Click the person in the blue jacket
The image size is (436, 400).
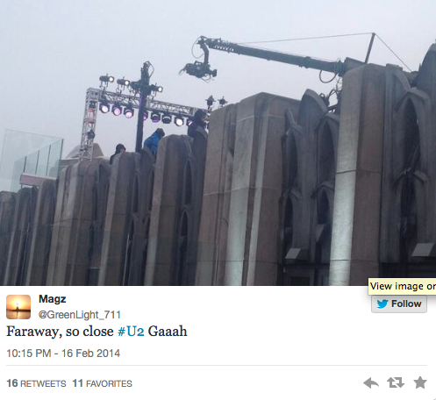point(154,141)
